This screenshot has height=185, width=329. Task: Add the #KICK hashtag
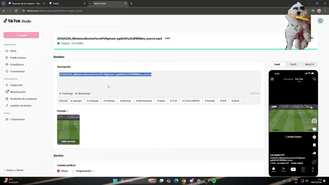[x=223, y=101]
